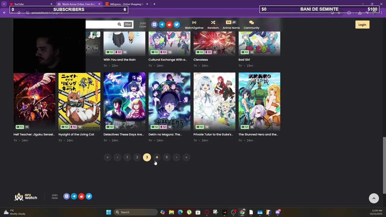The image size is (386, 217).
Task: Click the taskbar Search box
Action: click(136, 212)
